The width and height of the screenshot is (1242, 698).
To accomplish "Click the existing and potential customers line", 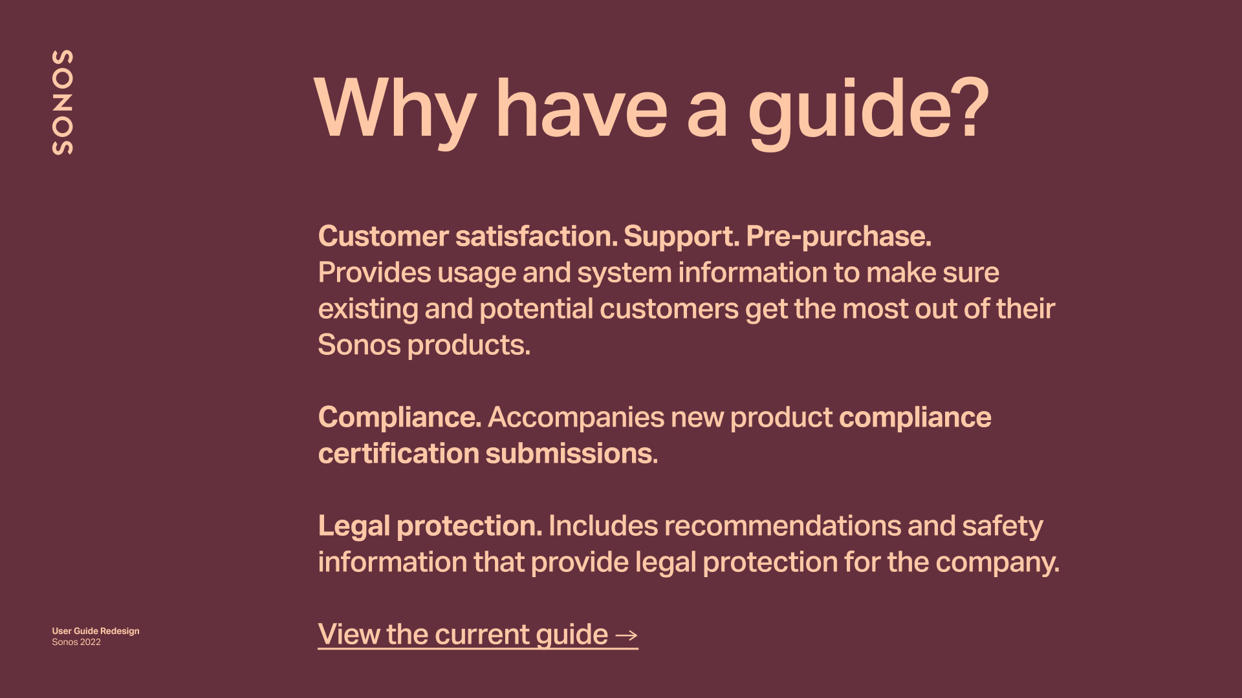I will point(686,309).
